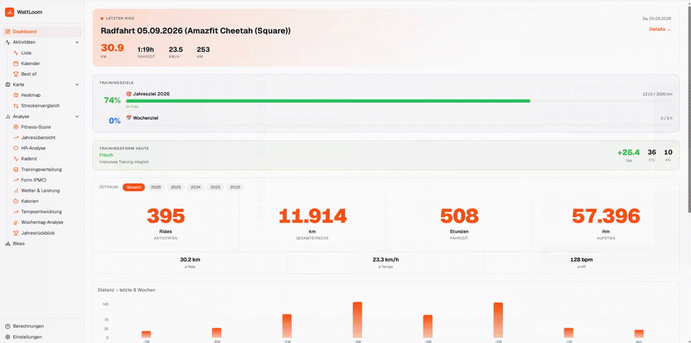Click the HR-Analyse heart icon
Viewport: 691px width, 343px height.
click(16, 148)
